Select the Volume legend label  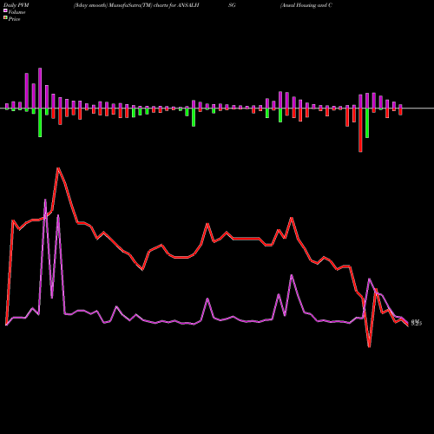click(x=16, y=12)
